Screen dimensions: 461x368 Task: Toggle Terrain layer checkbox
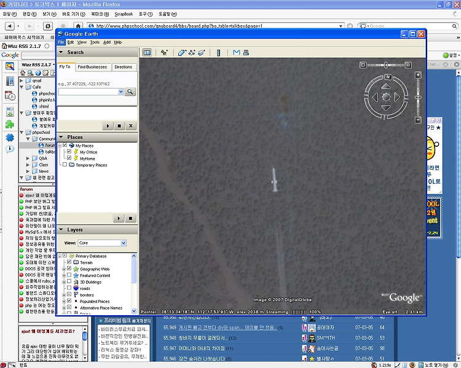click(69, 262)
